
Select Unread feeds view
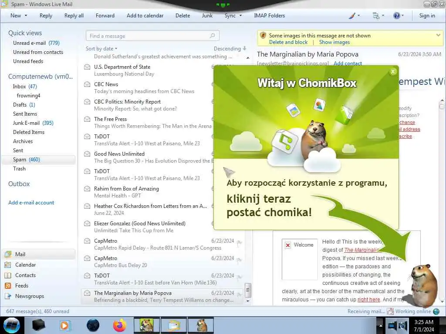click(x=28, y=61)
